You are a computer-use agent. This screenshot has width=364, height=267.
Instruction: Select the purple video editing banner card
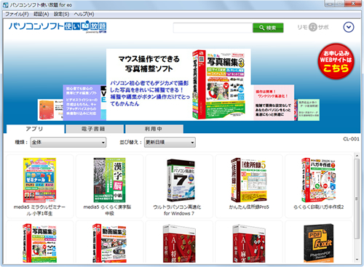pyautogui.click(x=82, y=103)
